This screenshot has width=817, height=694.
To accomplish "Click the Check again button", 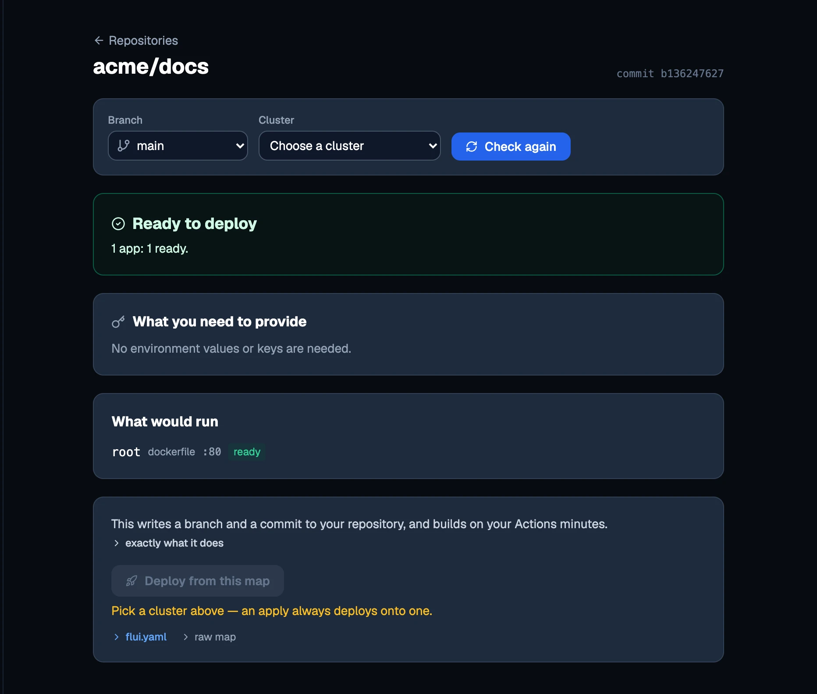I will click(511, 147).
